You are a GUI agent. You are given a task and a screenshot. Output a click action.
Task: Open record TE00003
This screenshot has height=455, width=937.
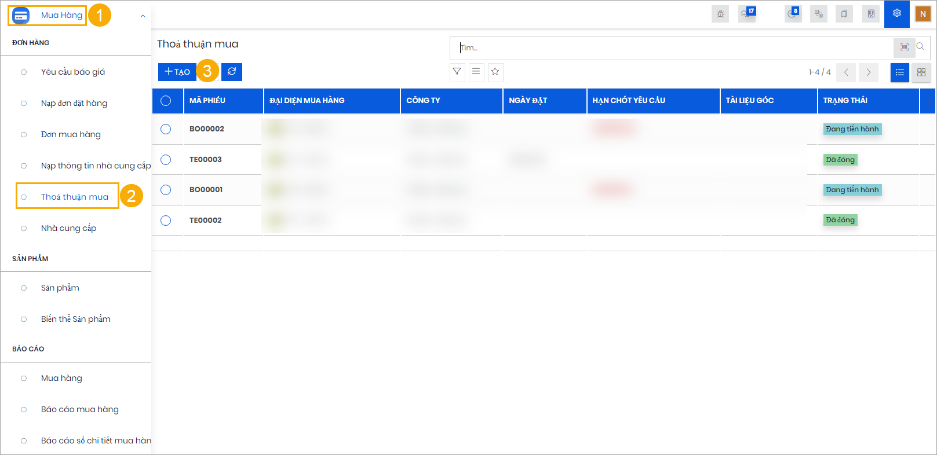click(x=206, y=160)
